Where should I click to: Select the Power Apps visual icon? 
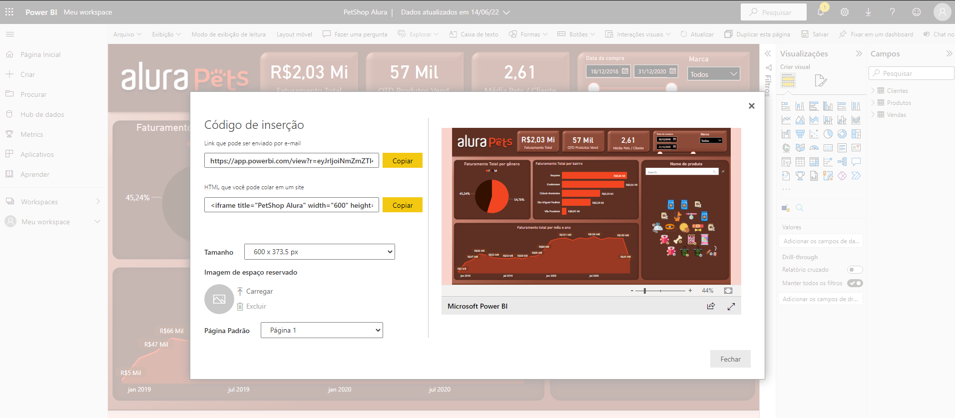click(842, 176)
